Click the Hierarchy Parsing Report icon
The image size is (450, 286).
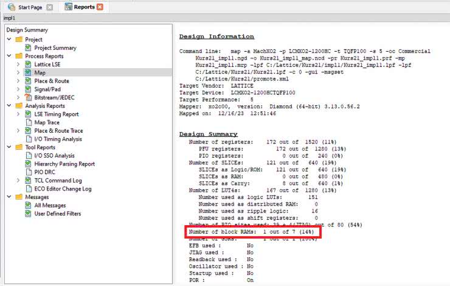pyautogui.click(x=28, y=164)
